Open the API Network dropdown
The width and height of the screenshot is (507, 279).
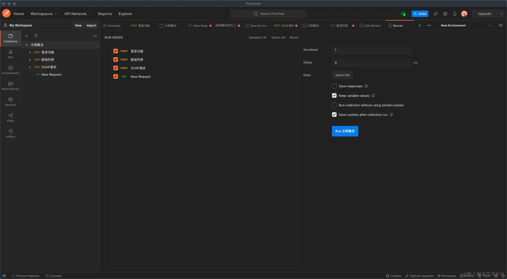(x=78, y=14)
